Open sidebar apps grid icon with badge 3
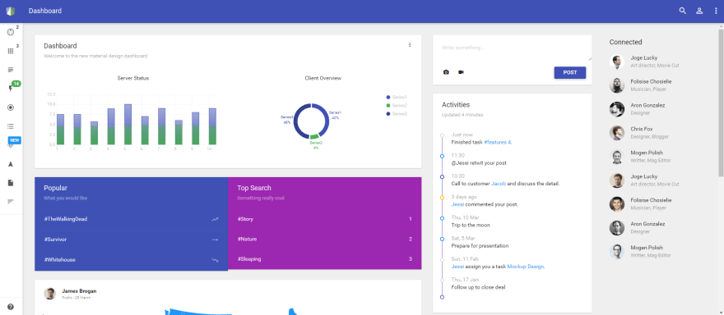Screen dimensions: 724x315 11,51
